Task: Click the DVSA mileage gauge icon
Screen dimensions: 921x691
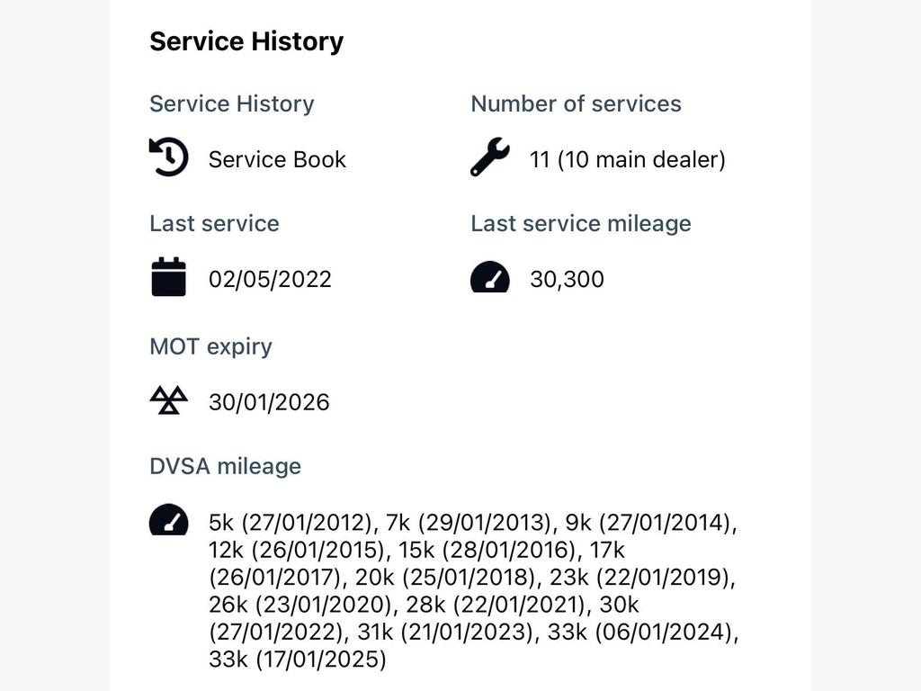Action: (168, 519)
